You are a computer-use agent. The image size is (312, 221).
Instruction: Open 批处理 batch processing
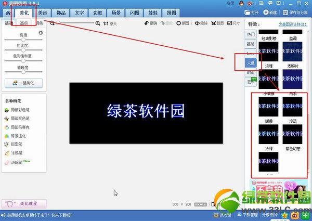pyautogui.click(x=222, y=215)
